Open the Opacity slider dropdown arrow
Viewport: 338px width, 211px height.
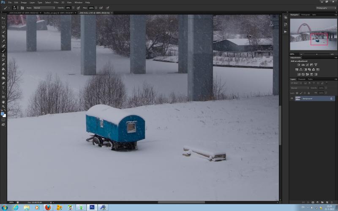point(73,8)
